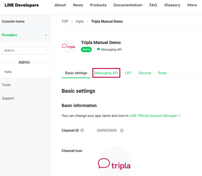Open Documentation in the top navigation

(x=128, y=5)
